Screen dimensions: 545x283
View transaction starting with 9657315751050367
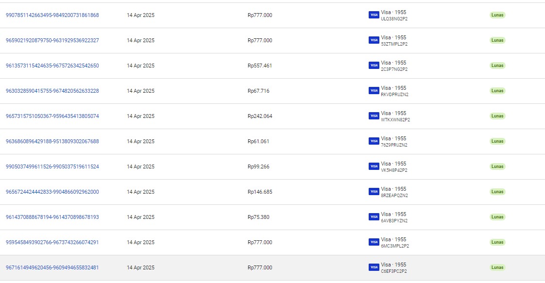point(52,116)
